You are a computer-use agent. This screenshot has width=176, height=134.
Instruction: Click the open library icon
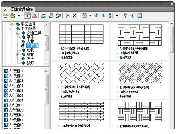click(13, 16)
